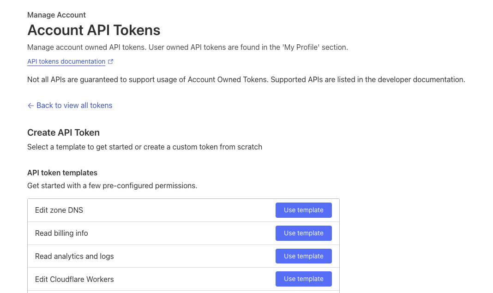Go back to view all tokens
The width and height of the screenshot is (493, 293).
click(x=74, y=106)
